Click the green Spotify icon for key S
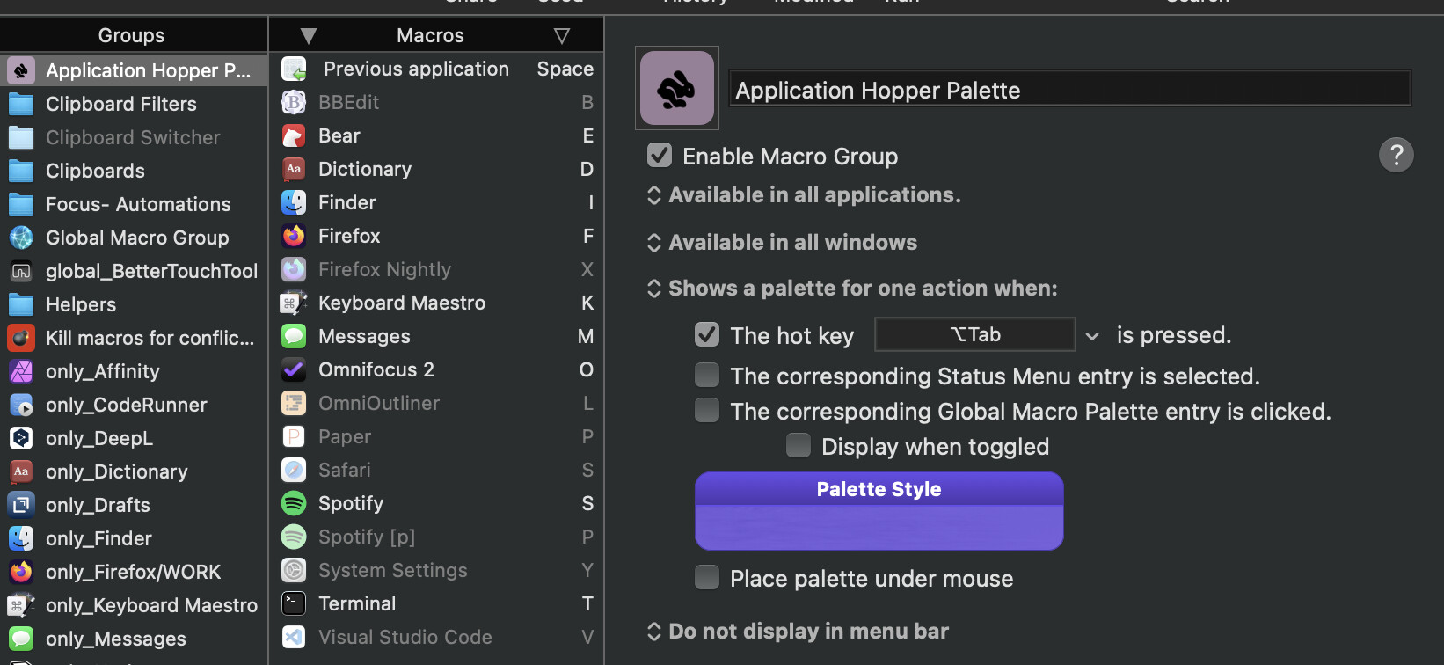Viewport: 1444px width, 665px height. [x=294, y=503]
